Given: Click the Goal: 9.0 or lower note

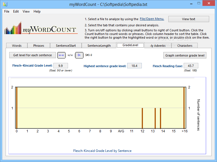Looking at the screenshot, I should (x=61, y=71).
